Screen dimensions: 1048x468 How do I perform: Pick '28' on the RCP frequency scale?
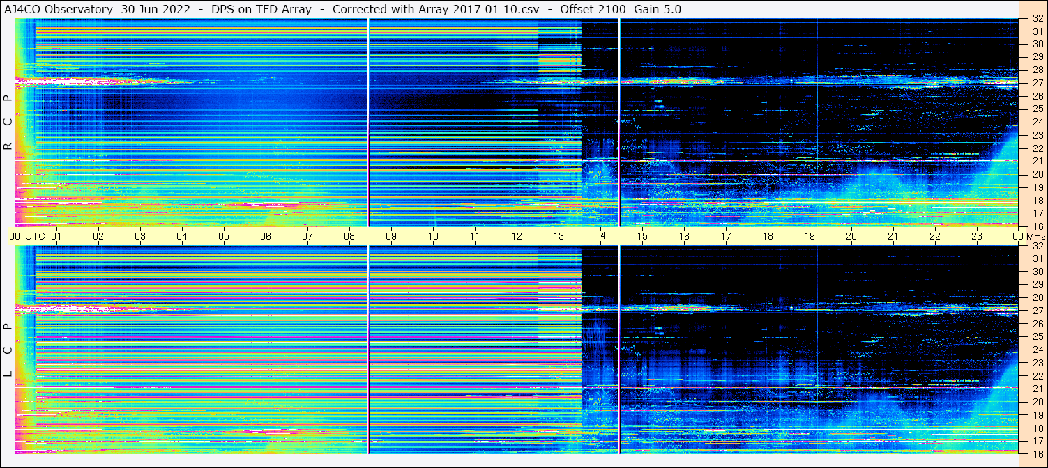coord(1038,70)
